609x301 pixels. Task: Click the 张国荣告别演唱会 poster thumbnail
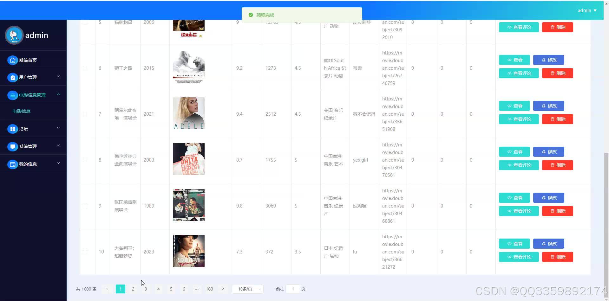pos(189,205)
